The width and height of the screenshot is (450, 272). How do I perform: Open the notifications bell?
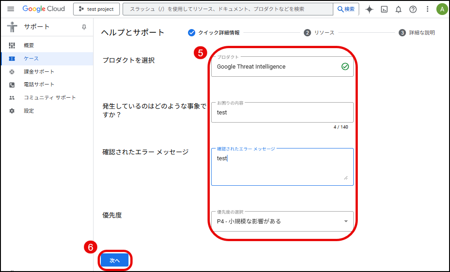pos(398,9)
